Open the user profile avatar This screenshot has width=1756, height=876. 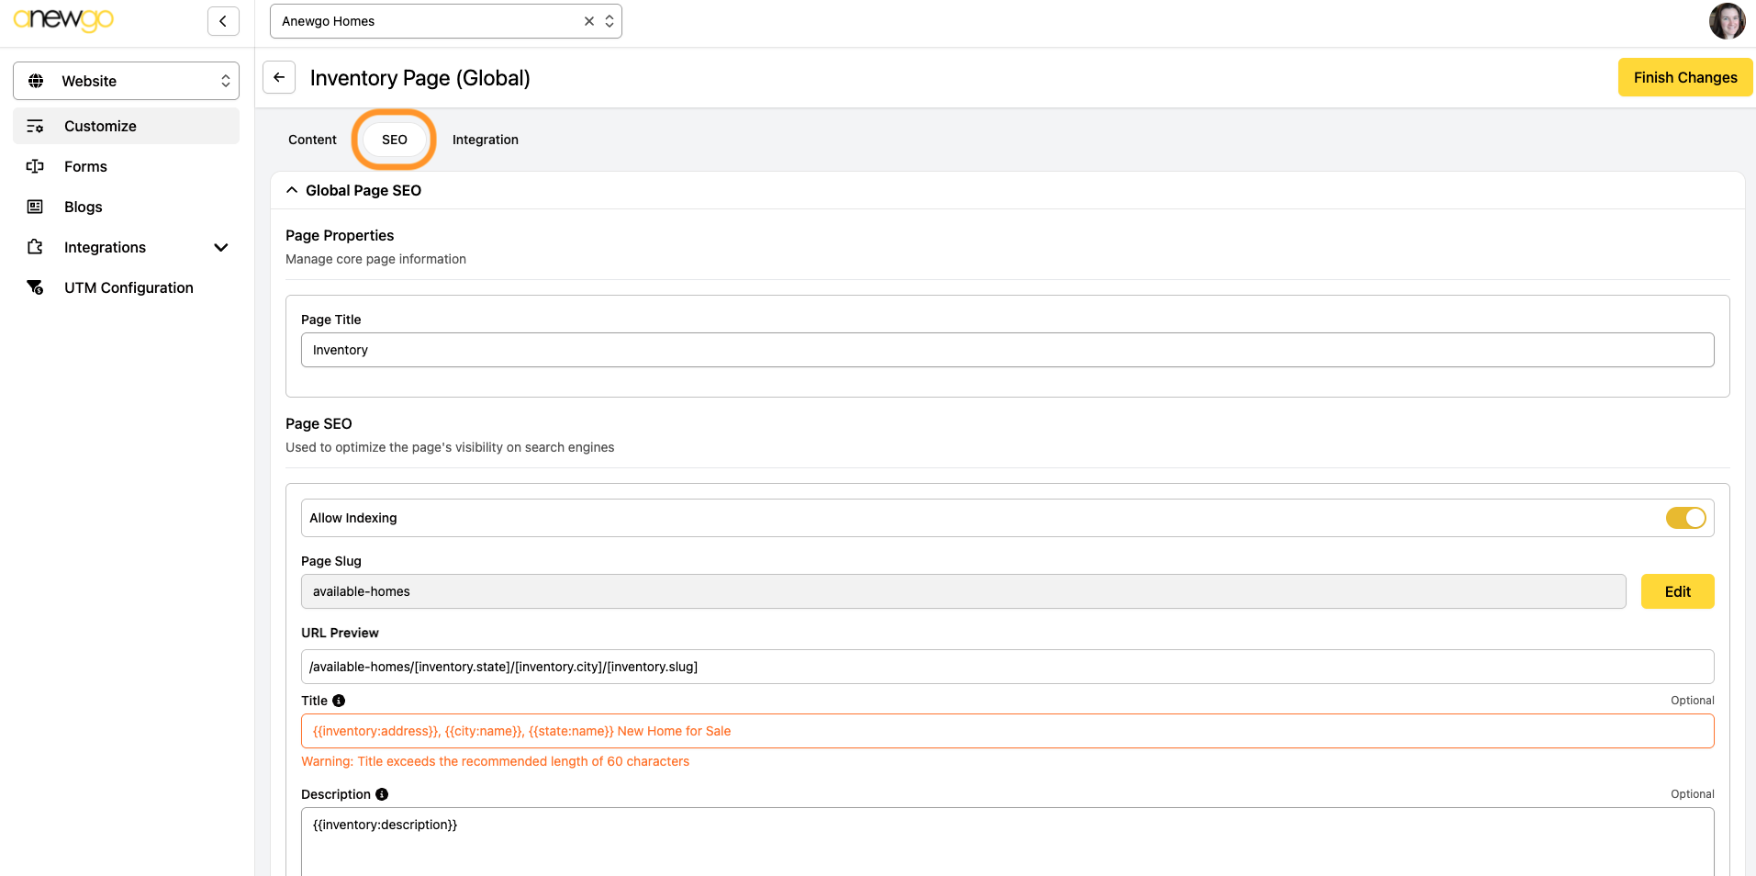1727,21
